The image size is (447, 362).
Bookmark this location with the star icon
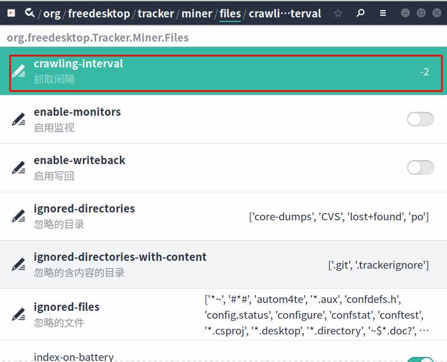[x=337, y=13]
